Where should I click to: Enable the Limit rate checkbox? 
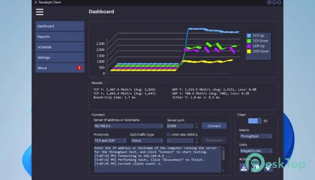(169, 135)
